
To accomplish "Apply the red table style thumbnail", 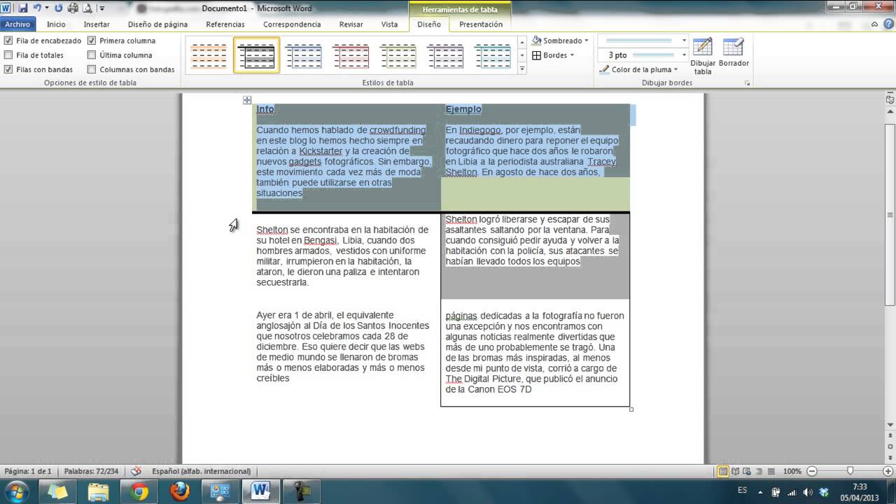I will tap(351, 55).
